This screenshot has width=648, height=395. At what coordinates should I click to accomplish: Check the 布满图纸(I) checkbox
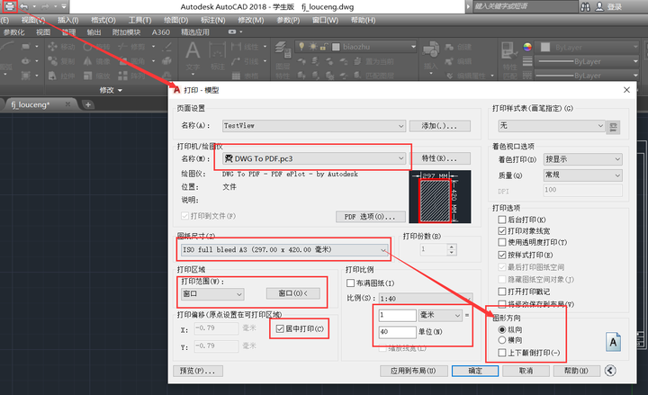pos(350,283)
